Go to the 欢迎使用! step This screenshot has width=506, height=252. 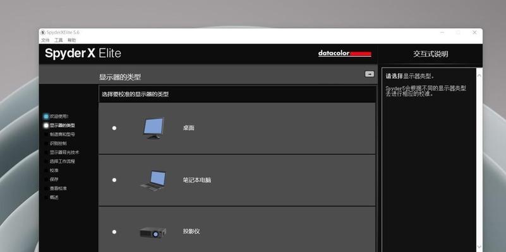point(59,116)
